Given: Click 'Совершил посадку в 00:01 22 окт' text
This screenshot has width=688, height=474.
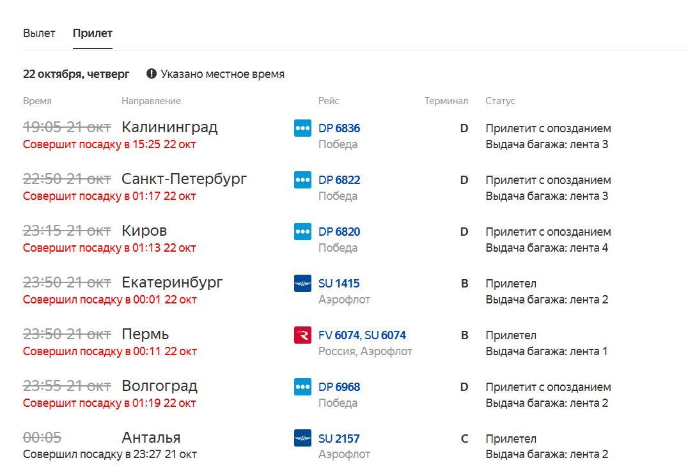Looking at the screenshot, I should [x=110, y=300].
